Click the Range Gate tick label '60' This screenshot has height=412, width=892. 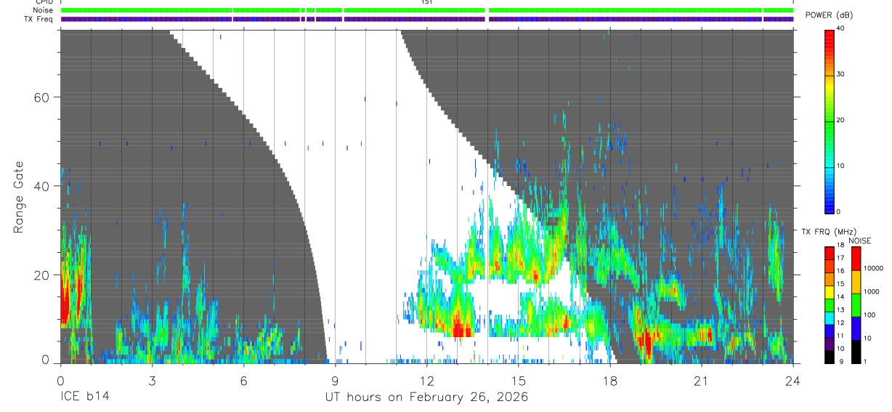click(x=41, y=97)
